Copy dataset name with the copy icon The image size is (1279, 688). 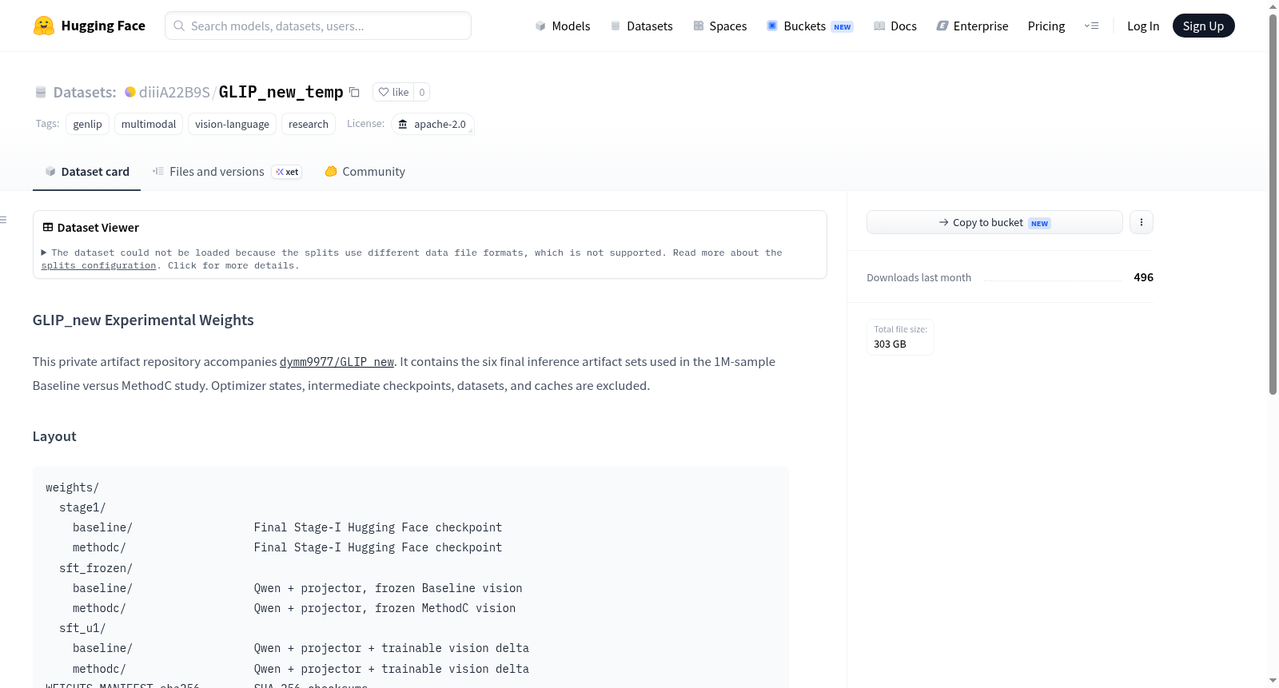354,92
